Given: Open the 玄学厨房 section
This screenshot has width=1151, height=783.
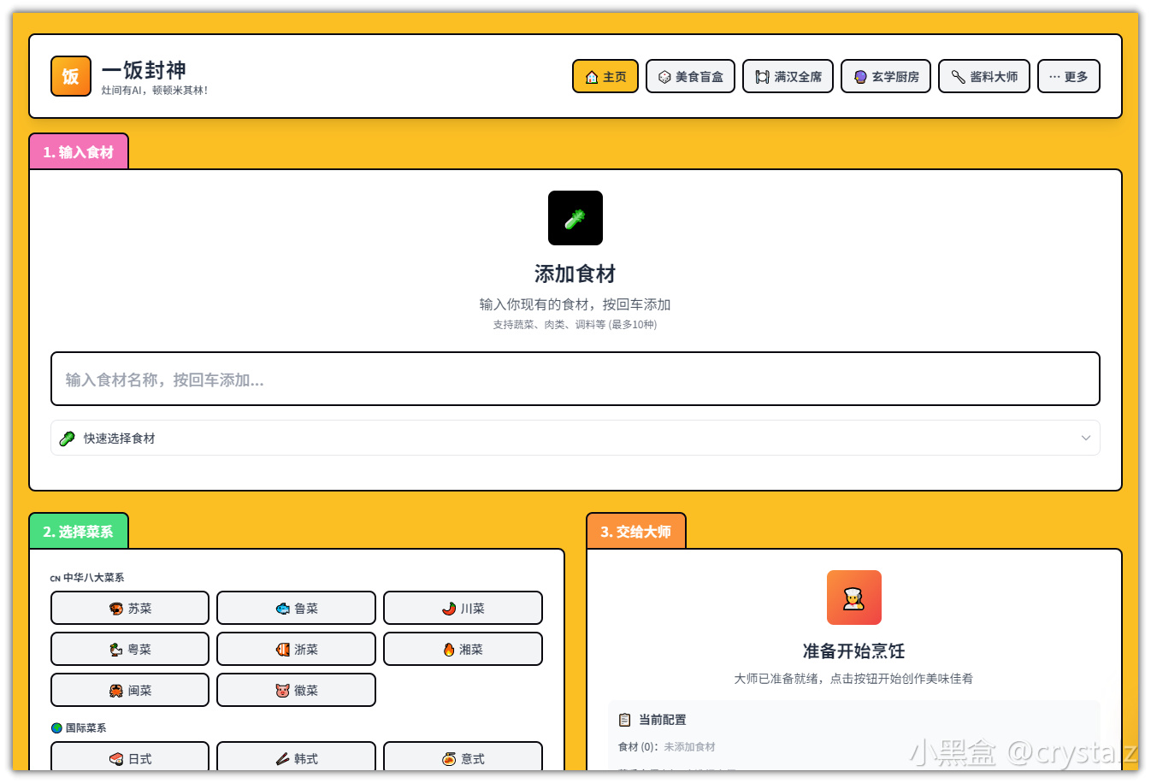Looking at the screenshot, I should [x=886, y=76].
